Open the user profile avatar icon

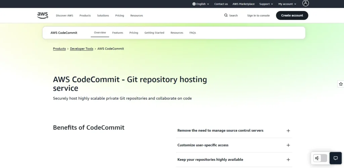(305, 3)
